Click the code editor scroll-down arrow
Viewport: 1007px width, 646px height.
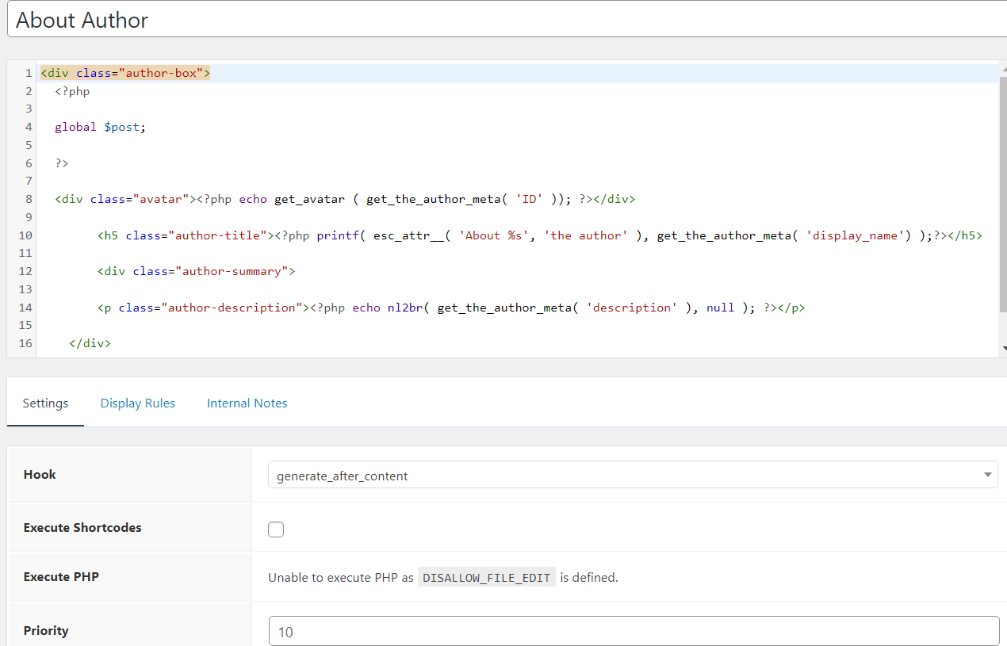coord(1004,348)
